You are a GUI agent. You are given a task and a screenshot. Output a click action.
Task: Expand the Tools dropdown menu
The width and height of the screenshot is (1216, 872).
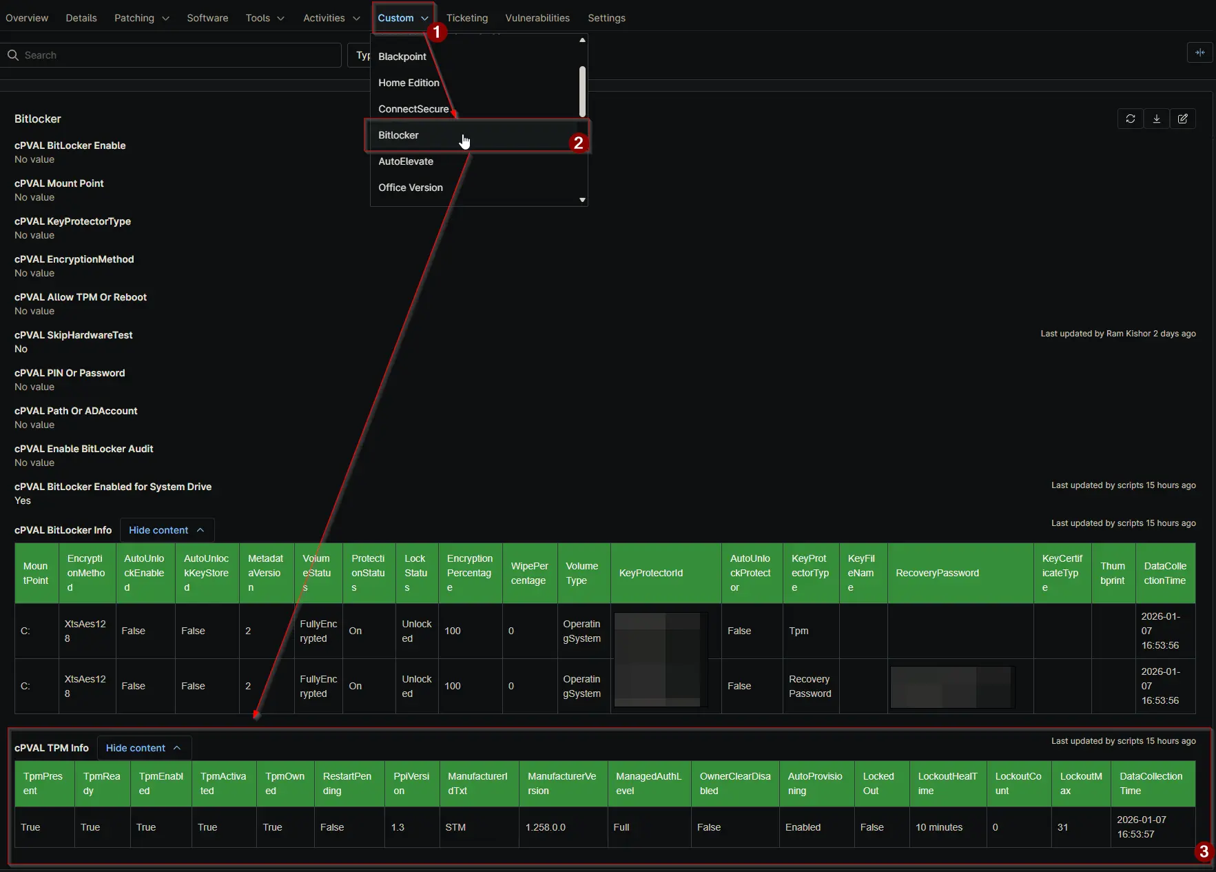click(x=265, y=18)
